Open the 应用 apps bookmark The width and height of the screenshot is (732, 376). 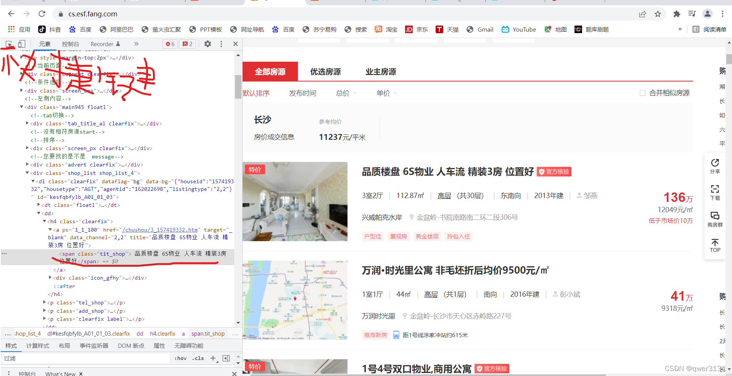coord(19,29)
